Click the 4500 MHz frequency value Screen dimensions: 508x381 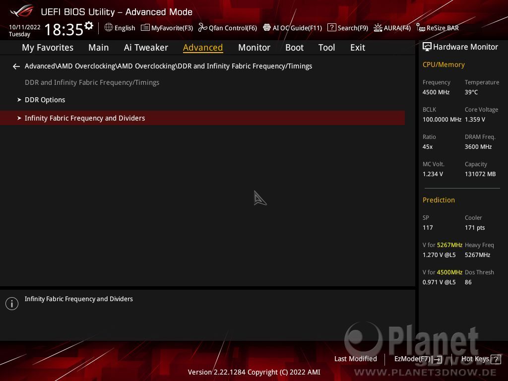(436, 92)
